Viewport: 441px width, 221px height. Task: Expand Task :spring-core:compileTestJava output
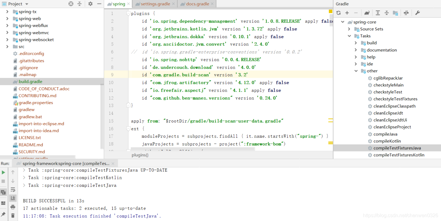click(x=24, y=185)
